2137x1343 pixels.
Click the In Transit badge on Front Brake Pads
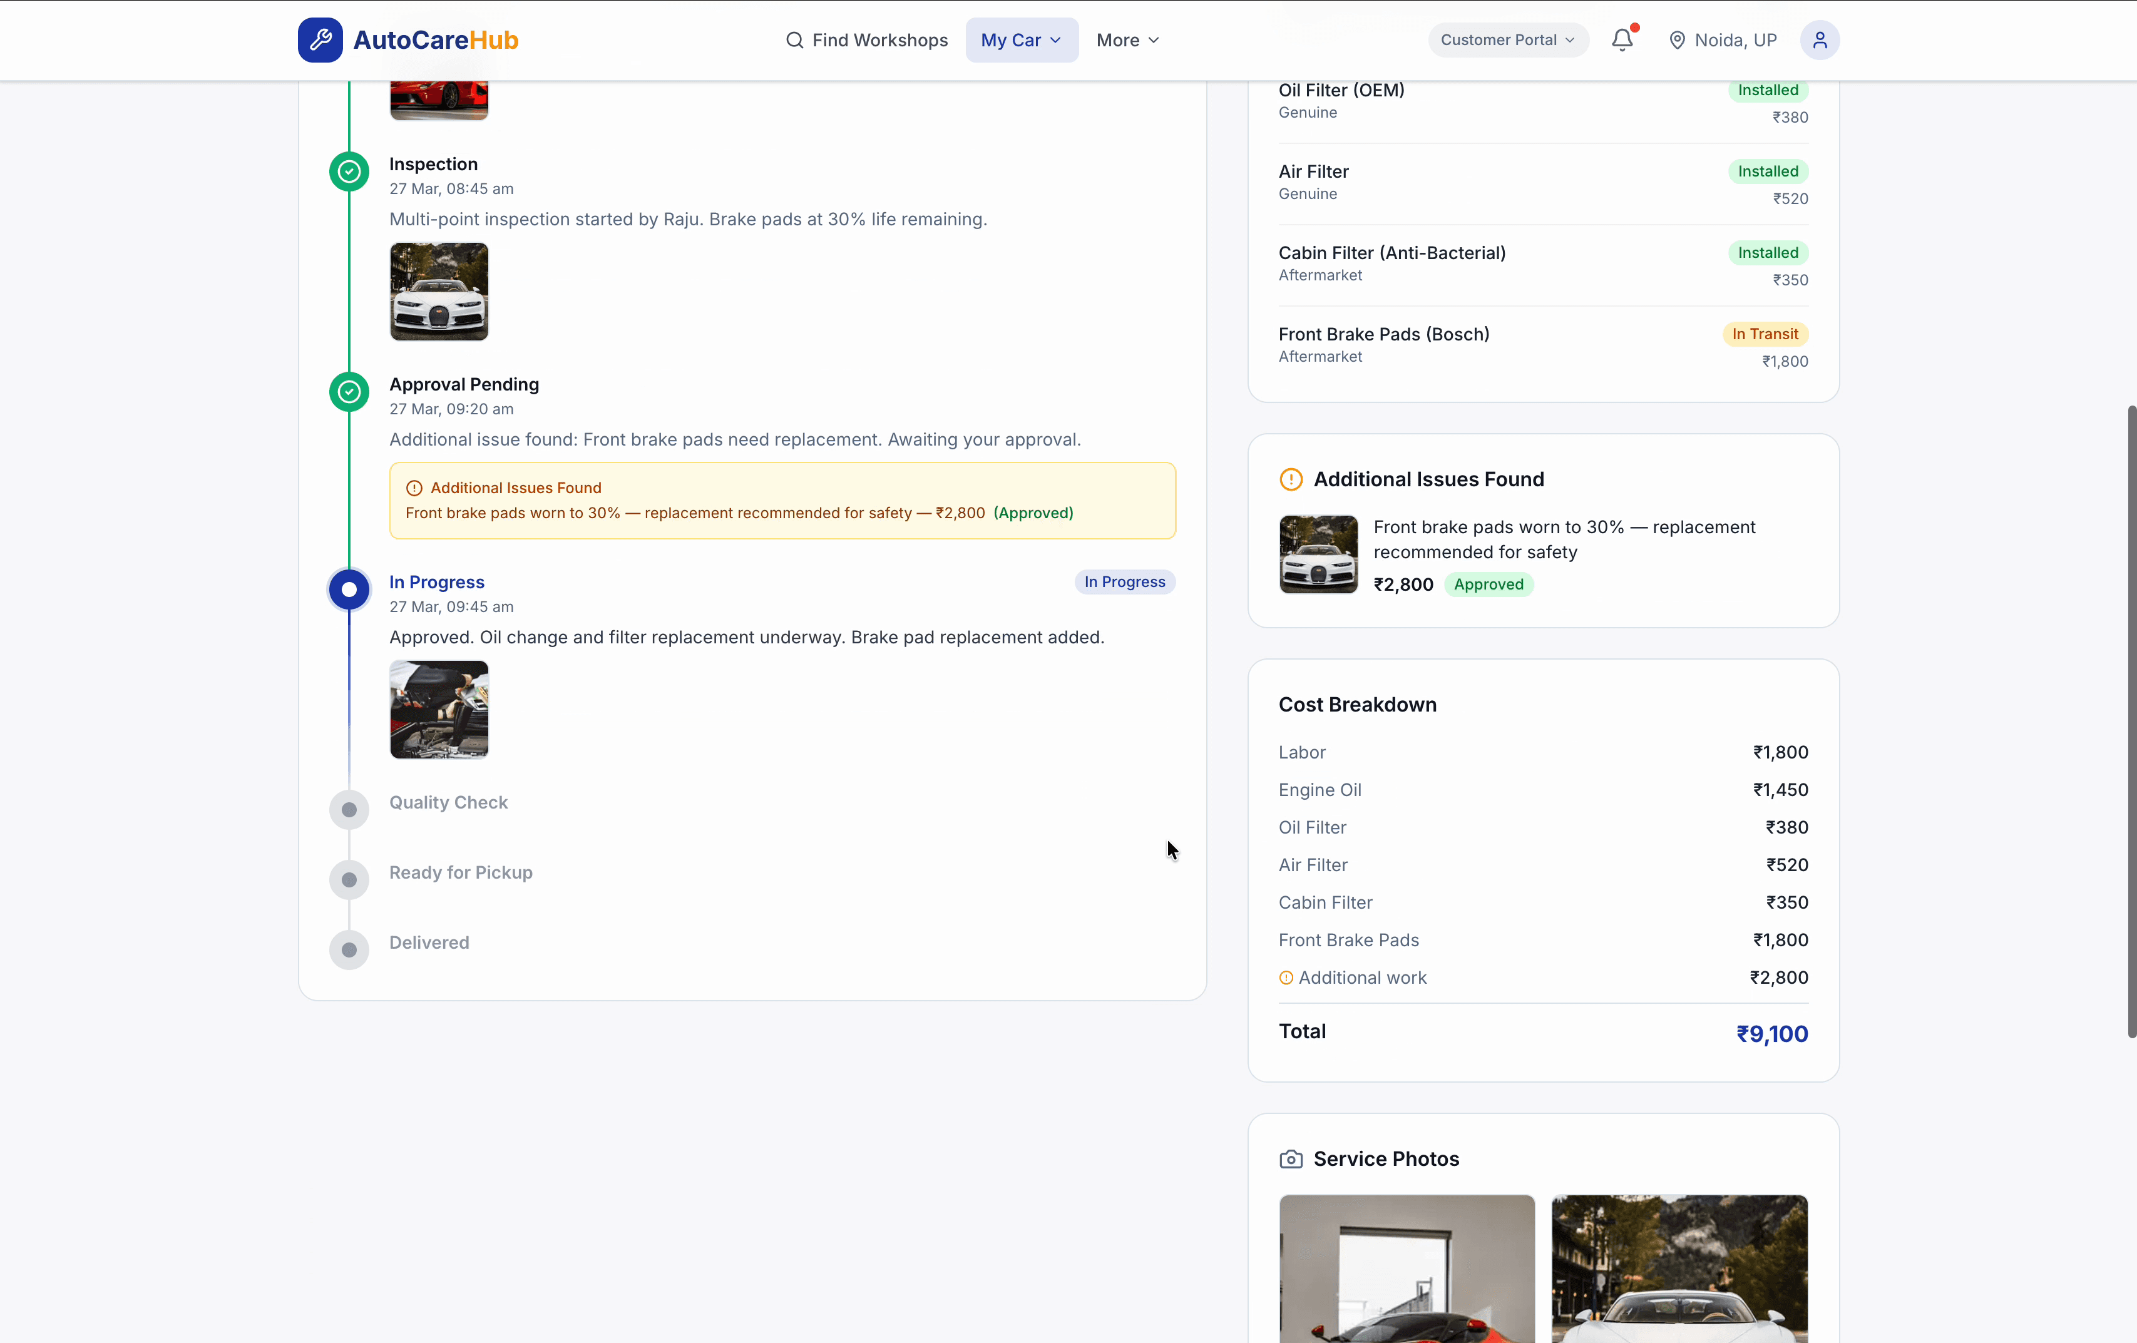click(x=1765, y=334)
